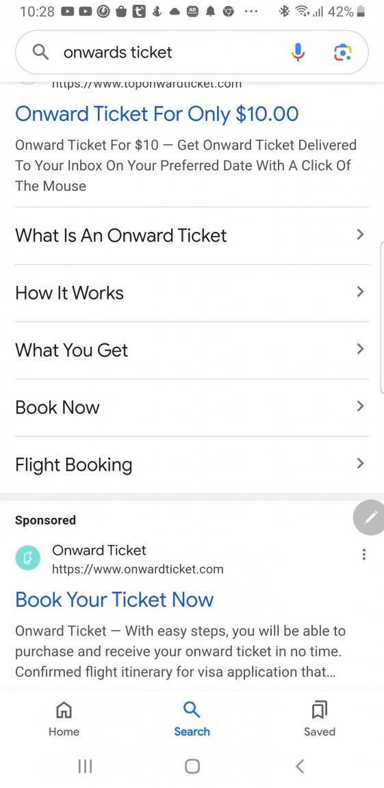Expand the What You Get chevron
Image resolution: width=384 pixels, height=788 pixels.
[x=360, y=349]
